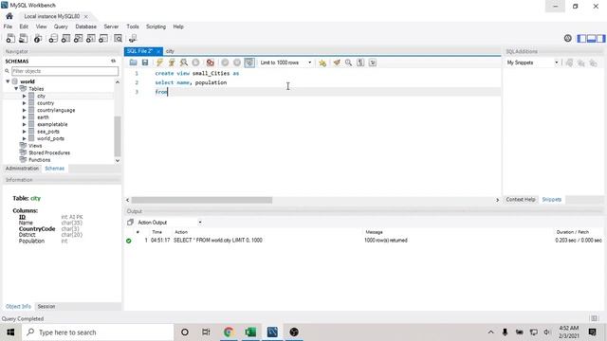
Task: Select the Stored Procedures node
Action: pyautogui.click(x=49, y=153)
